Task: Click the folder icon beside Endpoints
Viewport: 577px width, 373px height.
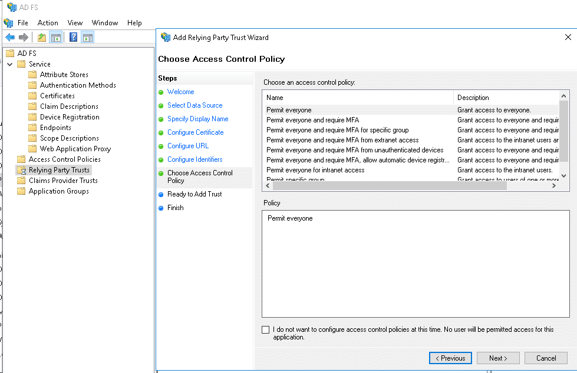Action: click(x=32, y=128)
